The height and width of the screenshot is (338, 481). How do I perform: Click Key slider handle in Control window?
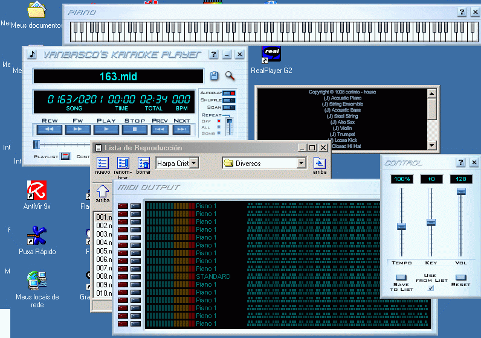(x=431, y=223)
